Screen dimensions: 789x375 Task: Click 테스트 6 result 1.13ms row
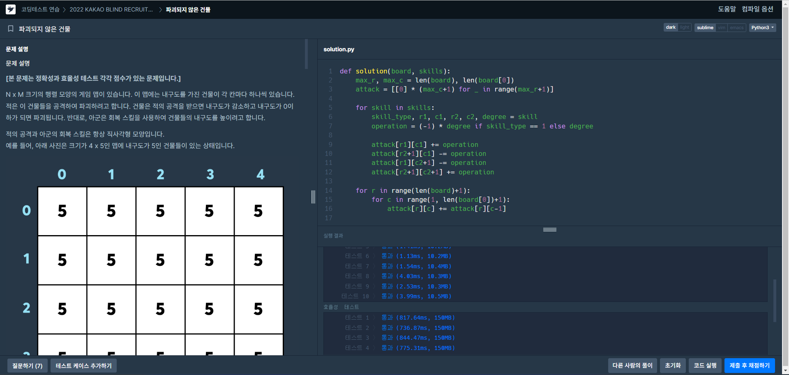click(x=398, y=256)
